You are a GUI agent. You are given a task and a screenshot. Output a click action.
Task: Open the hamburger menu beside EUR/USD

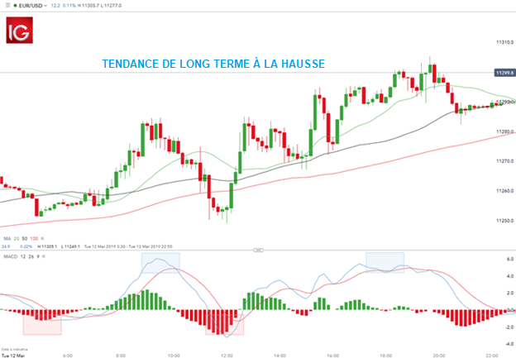(8, 5)
